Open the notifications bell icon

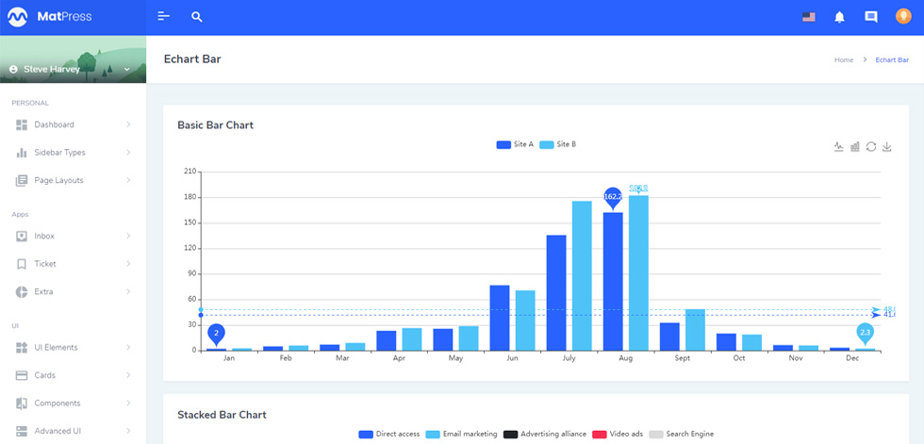(x=840, y=17)
